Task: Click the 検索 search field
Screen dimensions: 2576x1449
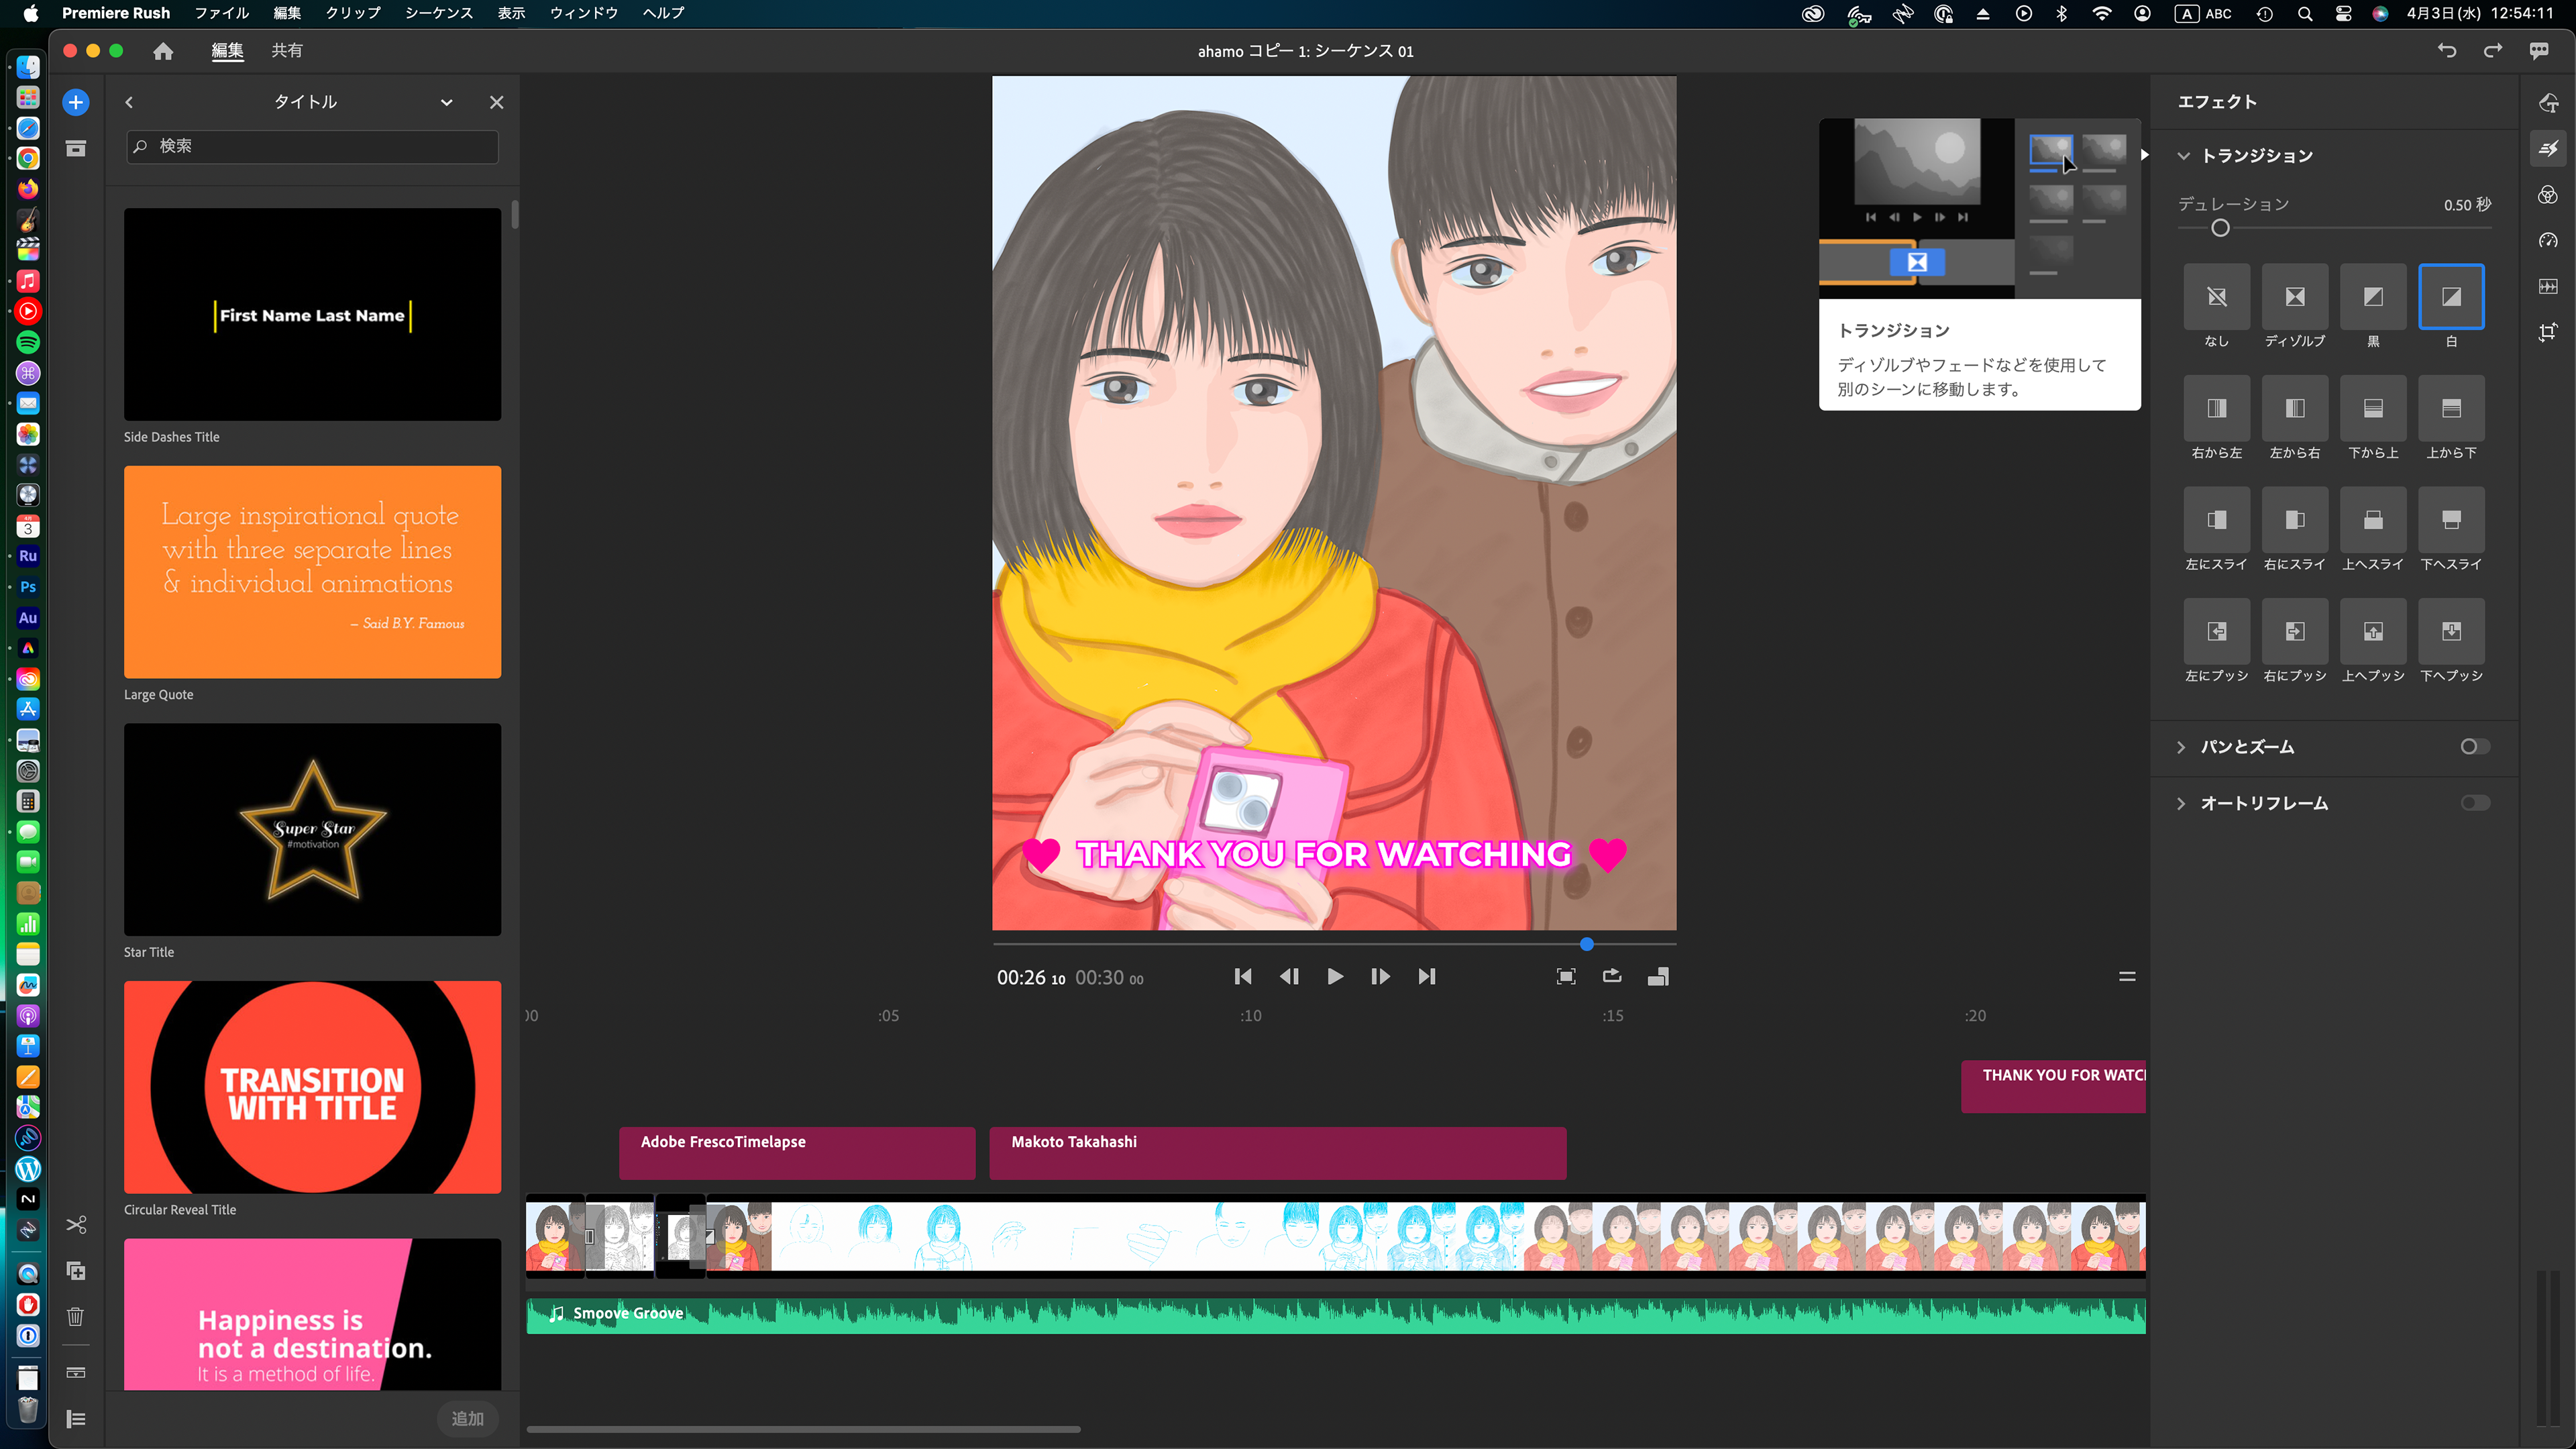Action: click(312, 146)
